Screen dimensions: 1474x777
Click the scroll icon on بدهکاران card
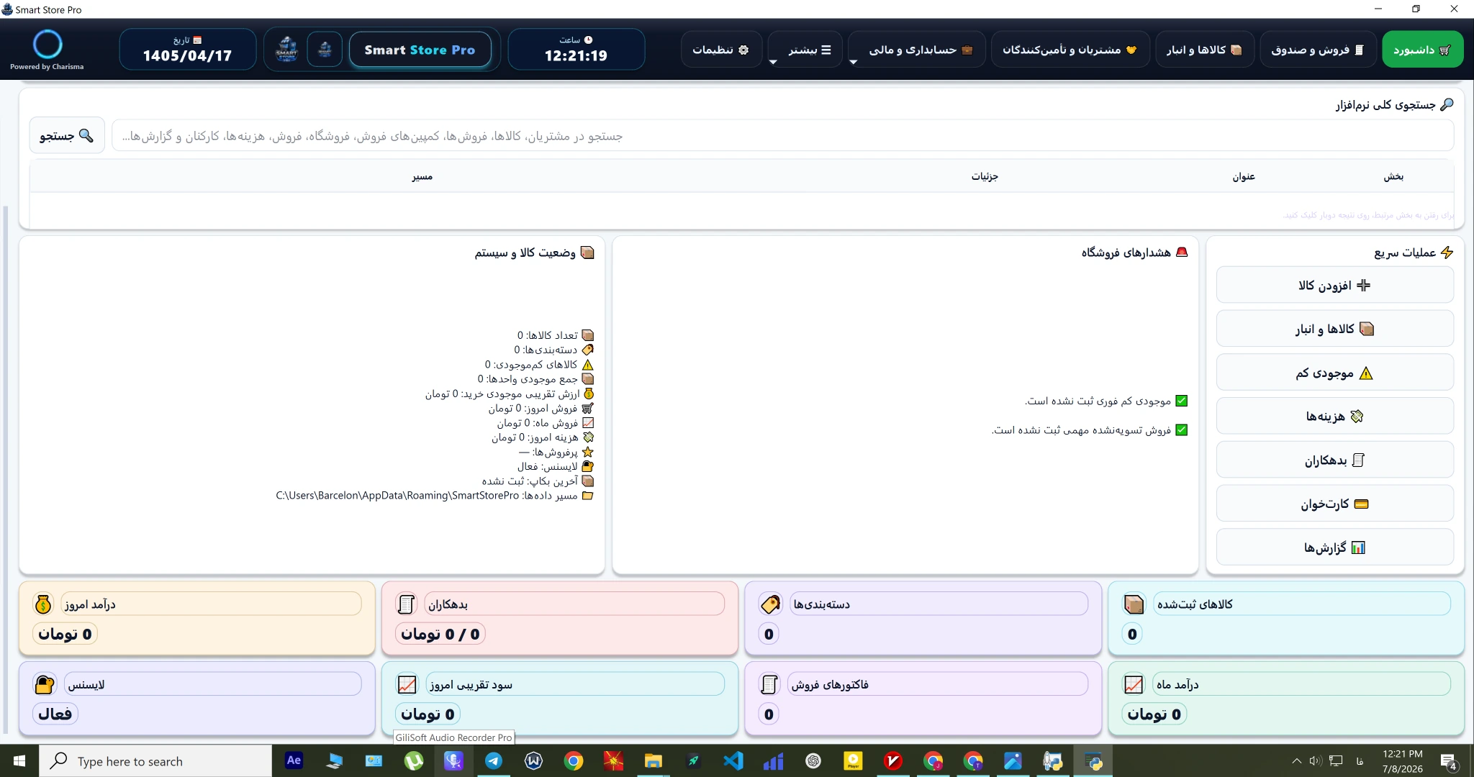coord(406,604)
